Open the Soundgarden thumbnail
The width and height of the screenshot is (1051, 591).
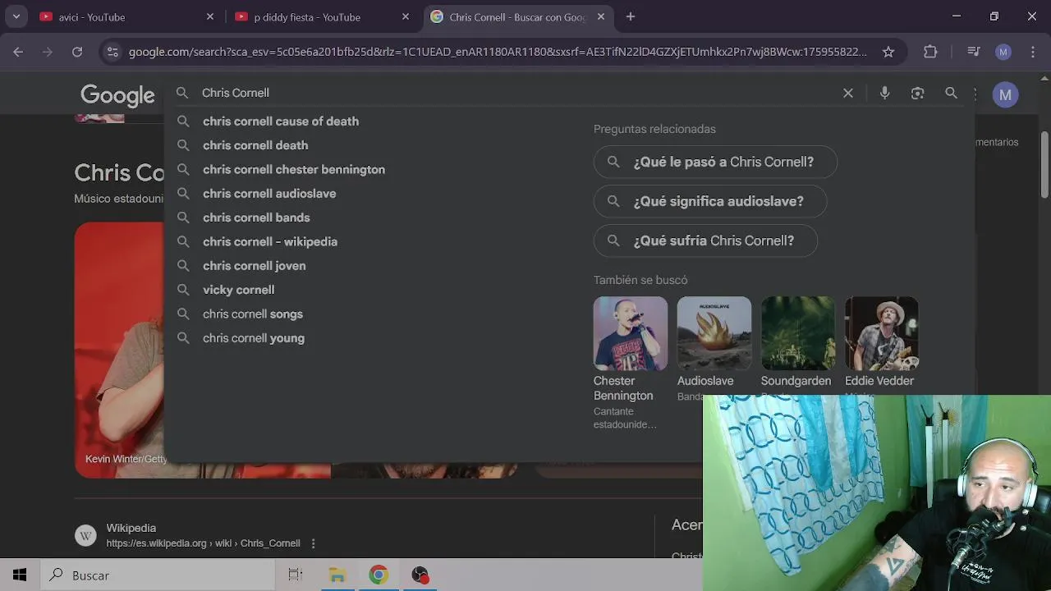[x=798, y=333]
